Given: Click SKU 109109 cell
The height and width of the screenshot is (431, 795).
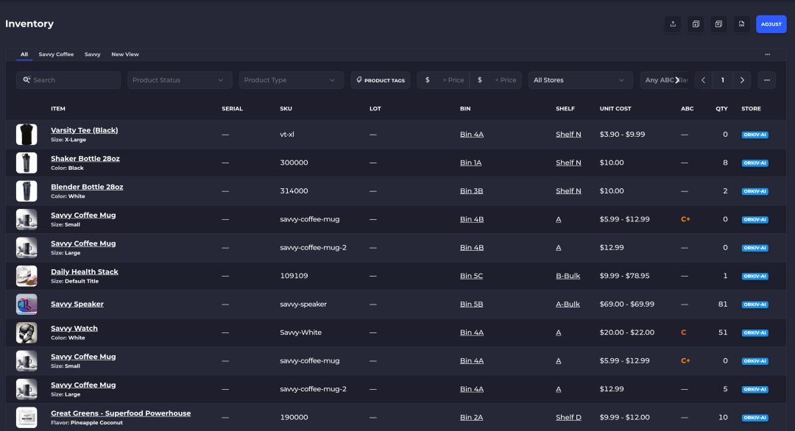Looking at the screenshot, I should coord(294,276).
